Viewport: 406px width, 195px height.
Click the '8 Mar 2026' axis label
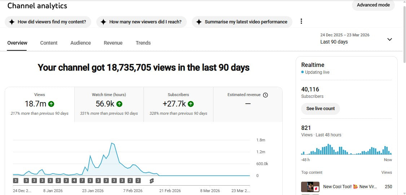pyautogui.click(x=210, y=191)
